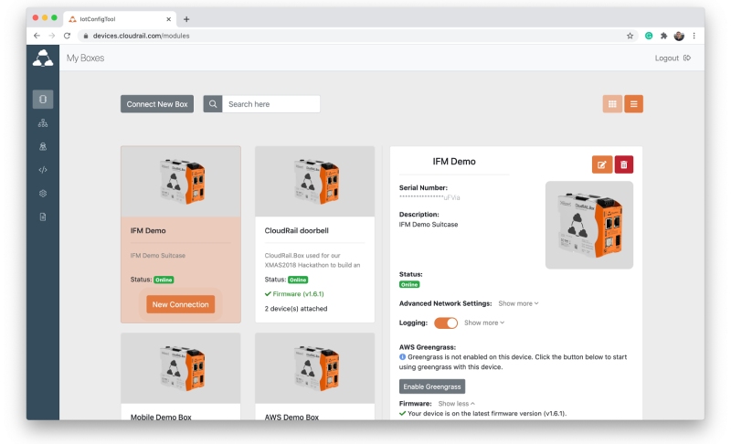Click the Greengrass info icon
This screenshot has width=731, height=444.
[402, 357]
